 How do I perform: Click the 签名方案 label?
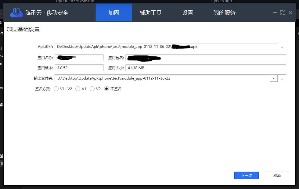pos(43,89)
